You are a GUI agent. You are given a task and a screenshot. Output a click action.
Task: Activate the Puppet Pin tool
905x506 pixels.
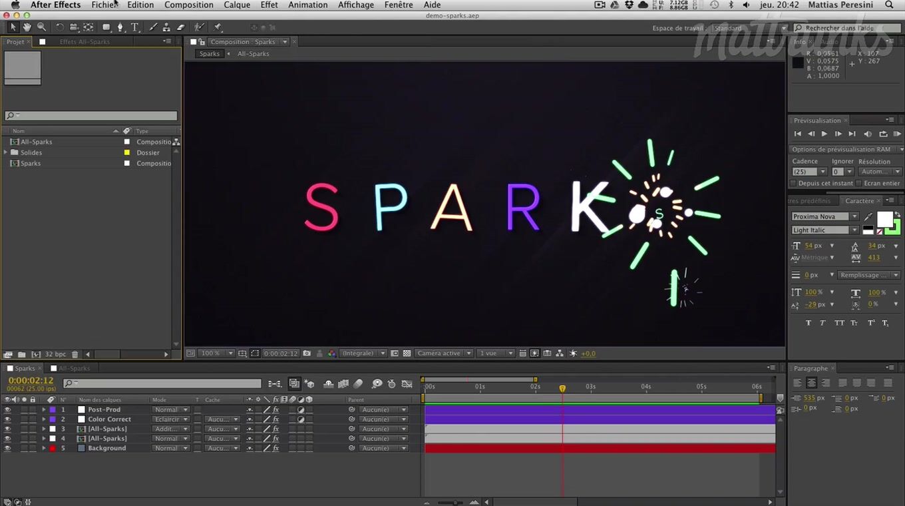click(x=217, y=27)
